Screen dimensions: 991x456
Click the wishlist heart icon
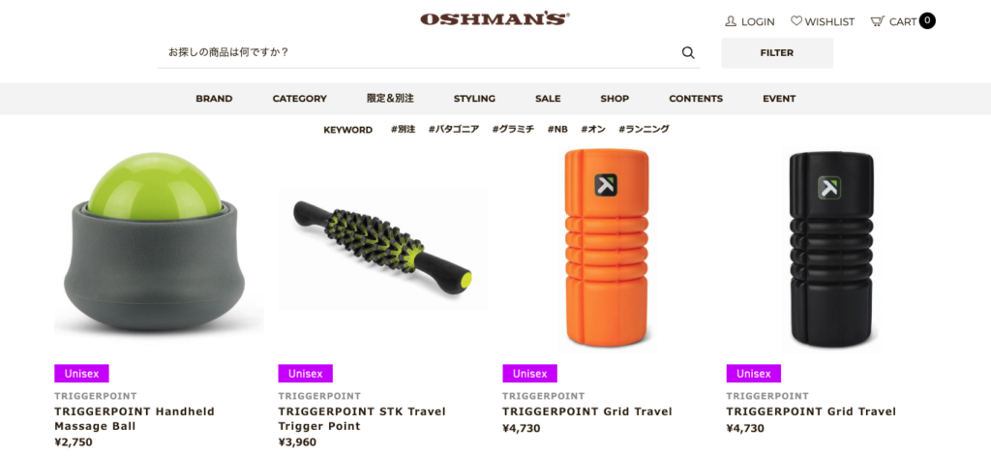pyautogui.click(x=796, y=21)
